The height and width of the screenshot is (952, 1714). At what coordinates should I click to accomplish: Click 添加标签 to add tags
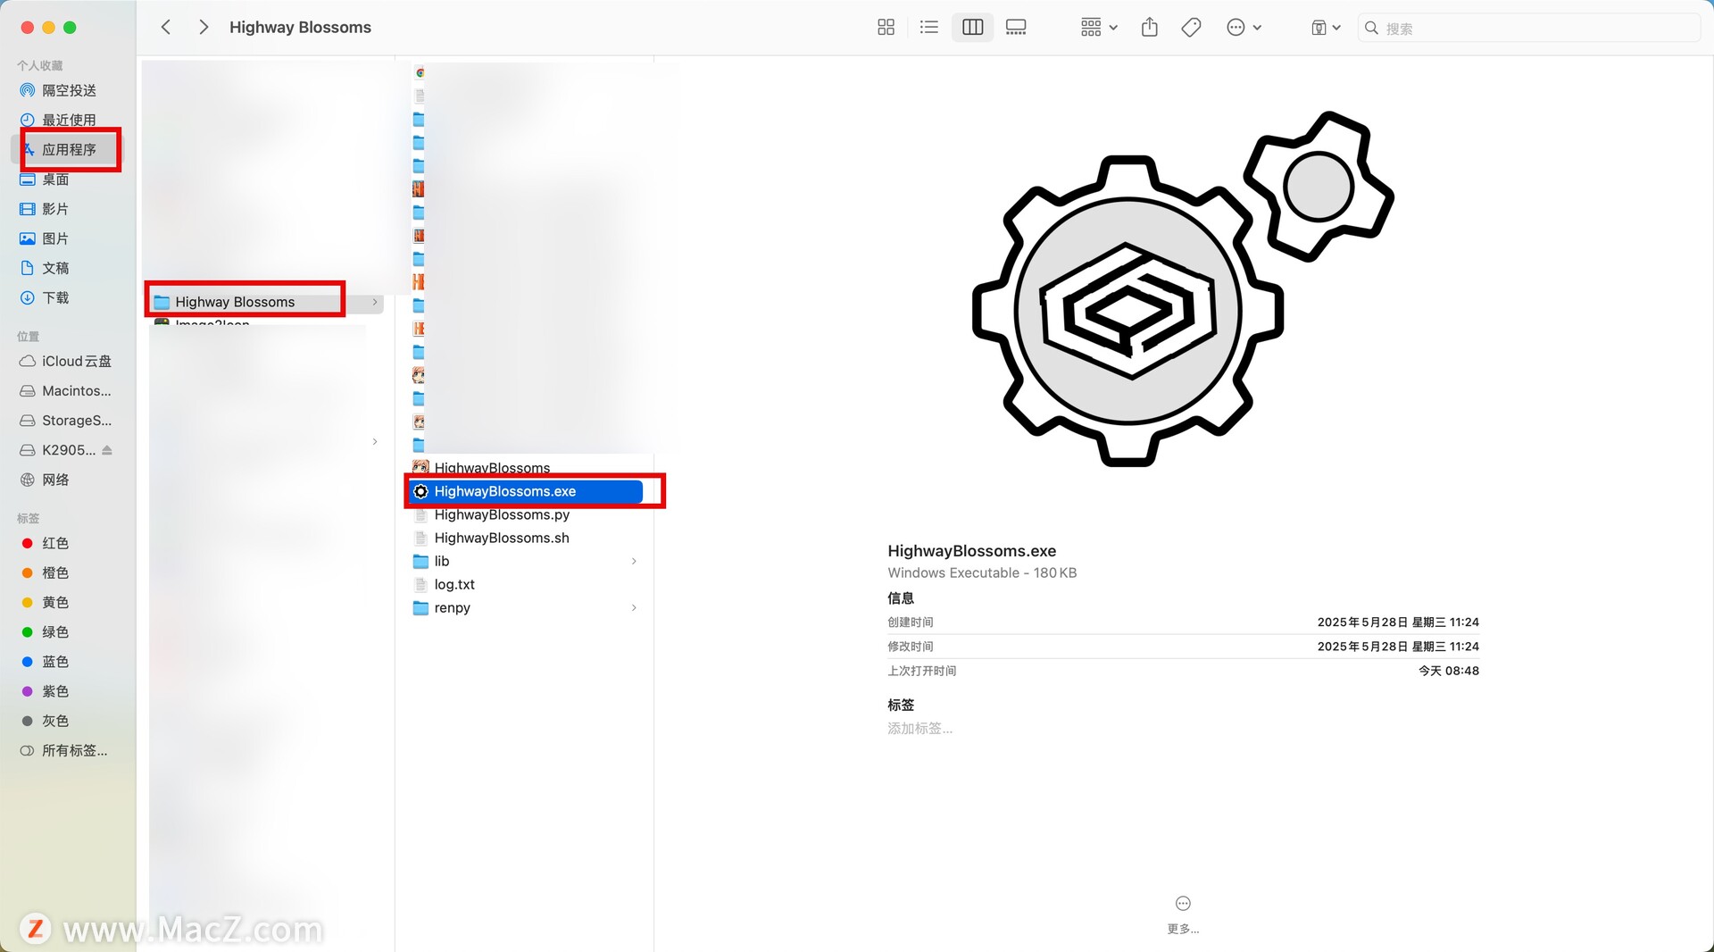point(919,729)
